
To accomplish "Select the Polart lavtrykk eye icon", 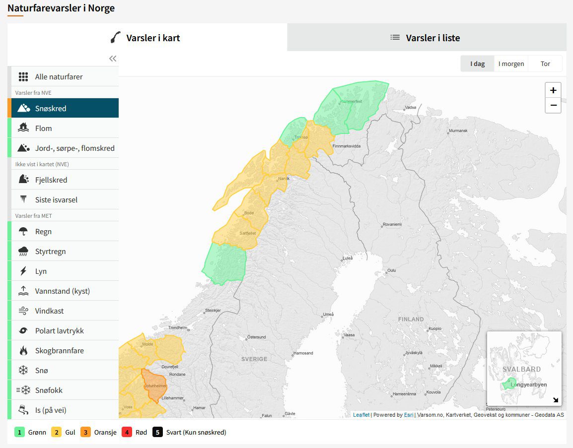I will (x=23, y=331).
